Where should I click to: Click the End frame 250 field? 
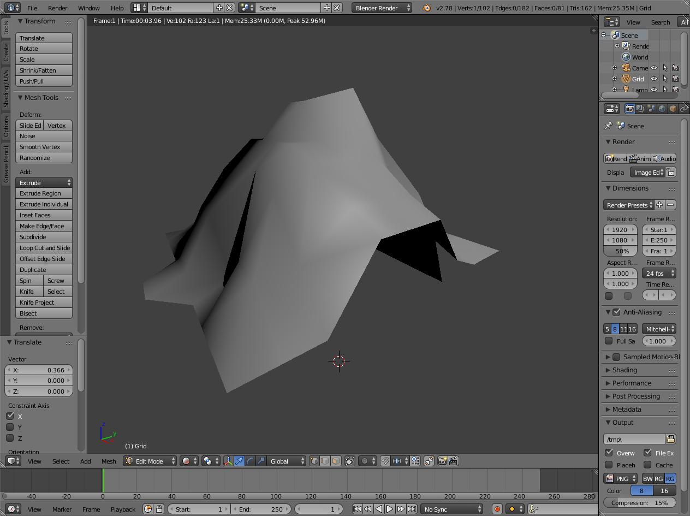click(x=261, y=509)
